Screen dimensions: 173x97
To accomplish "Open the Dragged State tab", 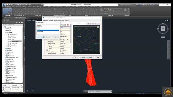I will coord(61,21).
